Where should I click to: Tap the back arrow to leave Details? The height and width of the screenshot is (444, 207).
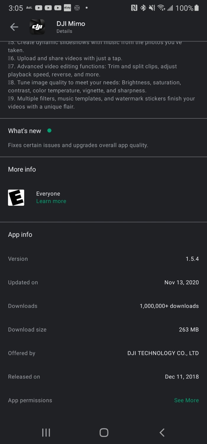14,27
